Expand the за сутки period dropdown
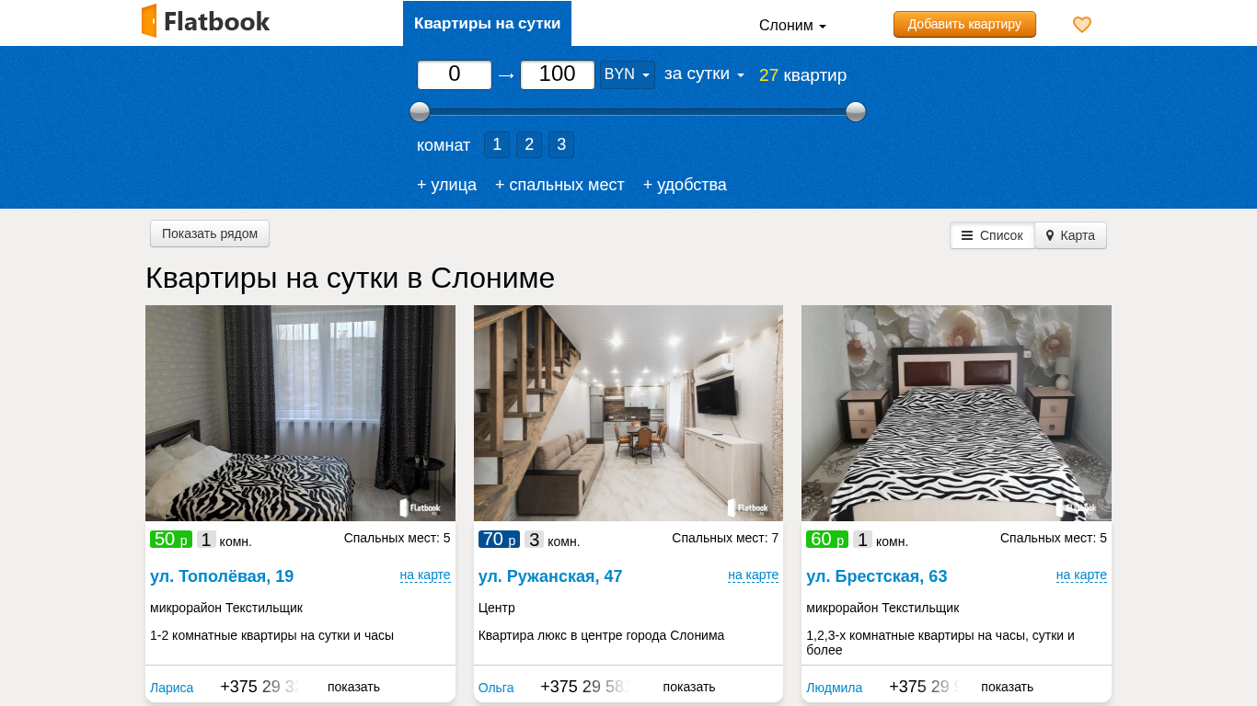 click(704, 74)
